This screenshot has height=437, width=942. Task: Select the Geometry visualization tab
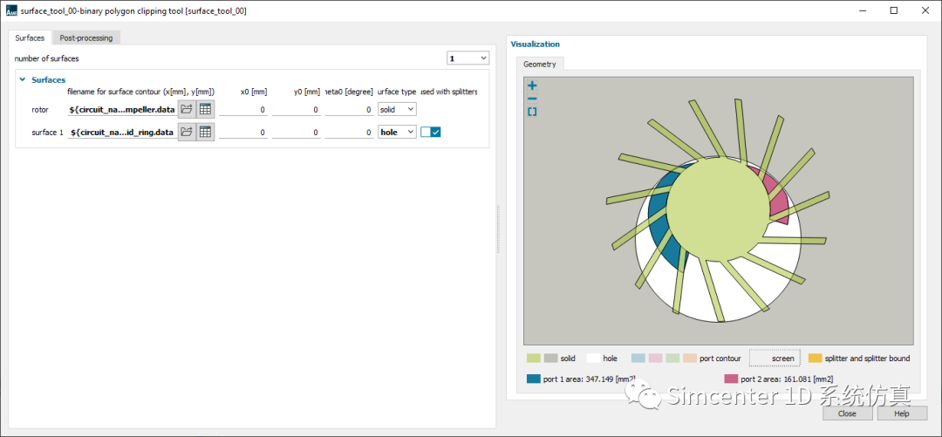coord(540,64)
